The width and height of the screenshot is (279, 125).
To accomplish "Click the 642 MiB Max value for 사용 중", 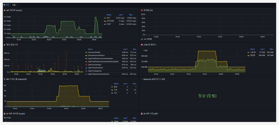I will (270, 52).
